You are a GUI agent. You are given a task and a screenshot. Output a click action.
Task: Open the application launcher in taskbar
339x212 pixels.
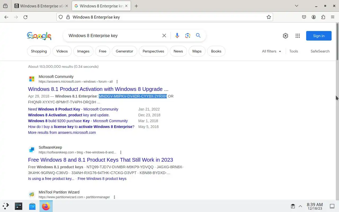click(6, 206)
